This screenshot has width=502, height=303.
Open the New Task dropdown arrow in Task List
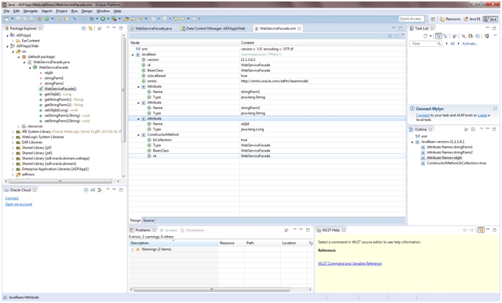[431, 36]
